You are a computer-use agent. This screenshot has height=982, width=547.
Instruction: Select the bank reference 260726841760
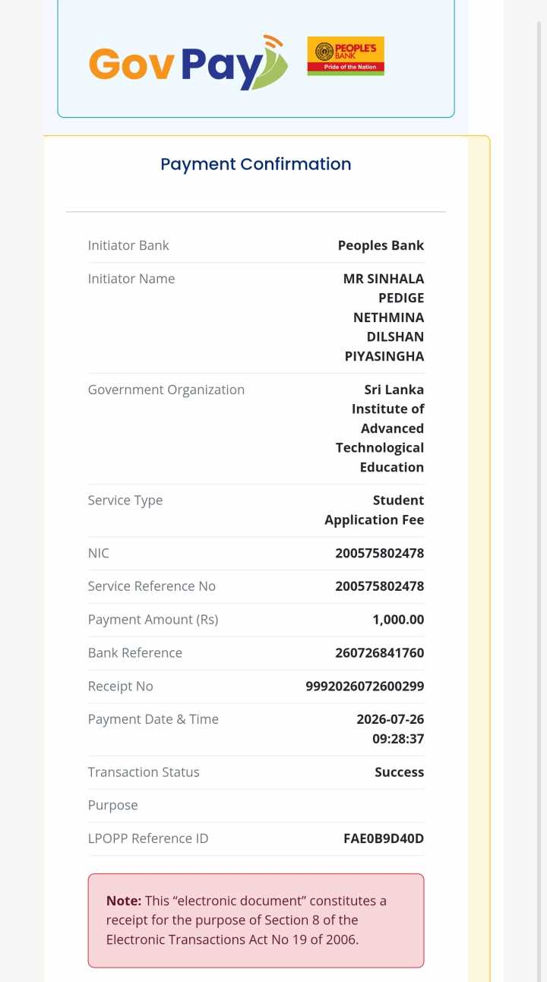coord(380,653)
